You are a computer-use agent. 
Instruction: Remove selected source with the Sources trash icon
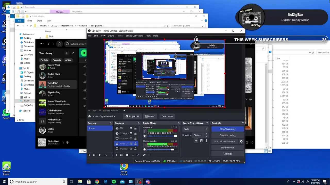[121, 155]
